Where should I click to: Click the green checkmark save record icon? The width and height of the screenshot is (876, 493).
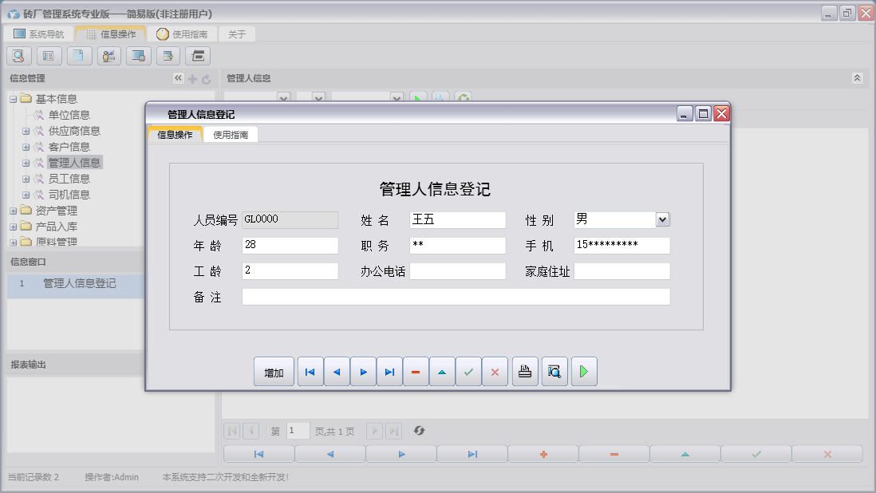click(468, 371)
